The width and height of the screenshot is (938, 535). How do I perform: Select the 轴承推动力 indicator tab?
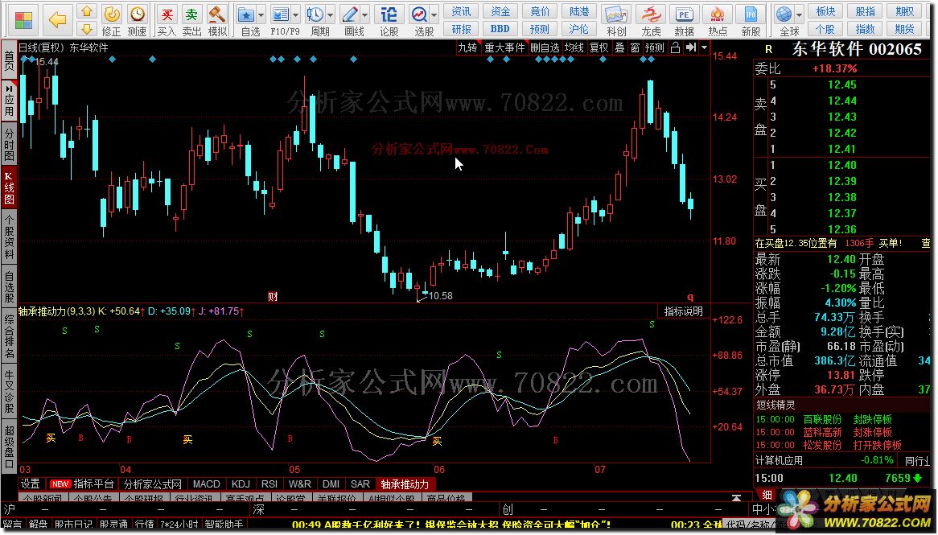405,484
